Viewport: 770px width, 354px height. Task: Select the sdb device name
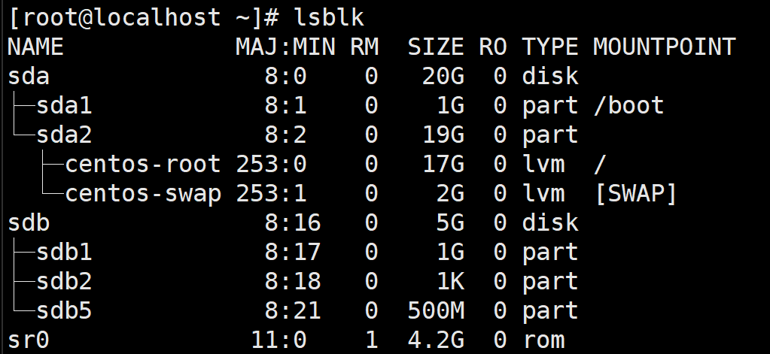[x=29, y=222]
